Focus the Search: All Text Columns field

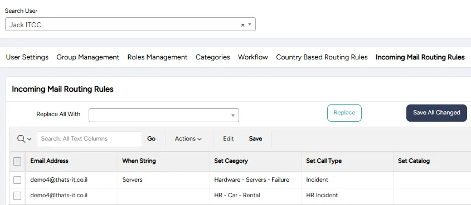[x=89, y=139]
